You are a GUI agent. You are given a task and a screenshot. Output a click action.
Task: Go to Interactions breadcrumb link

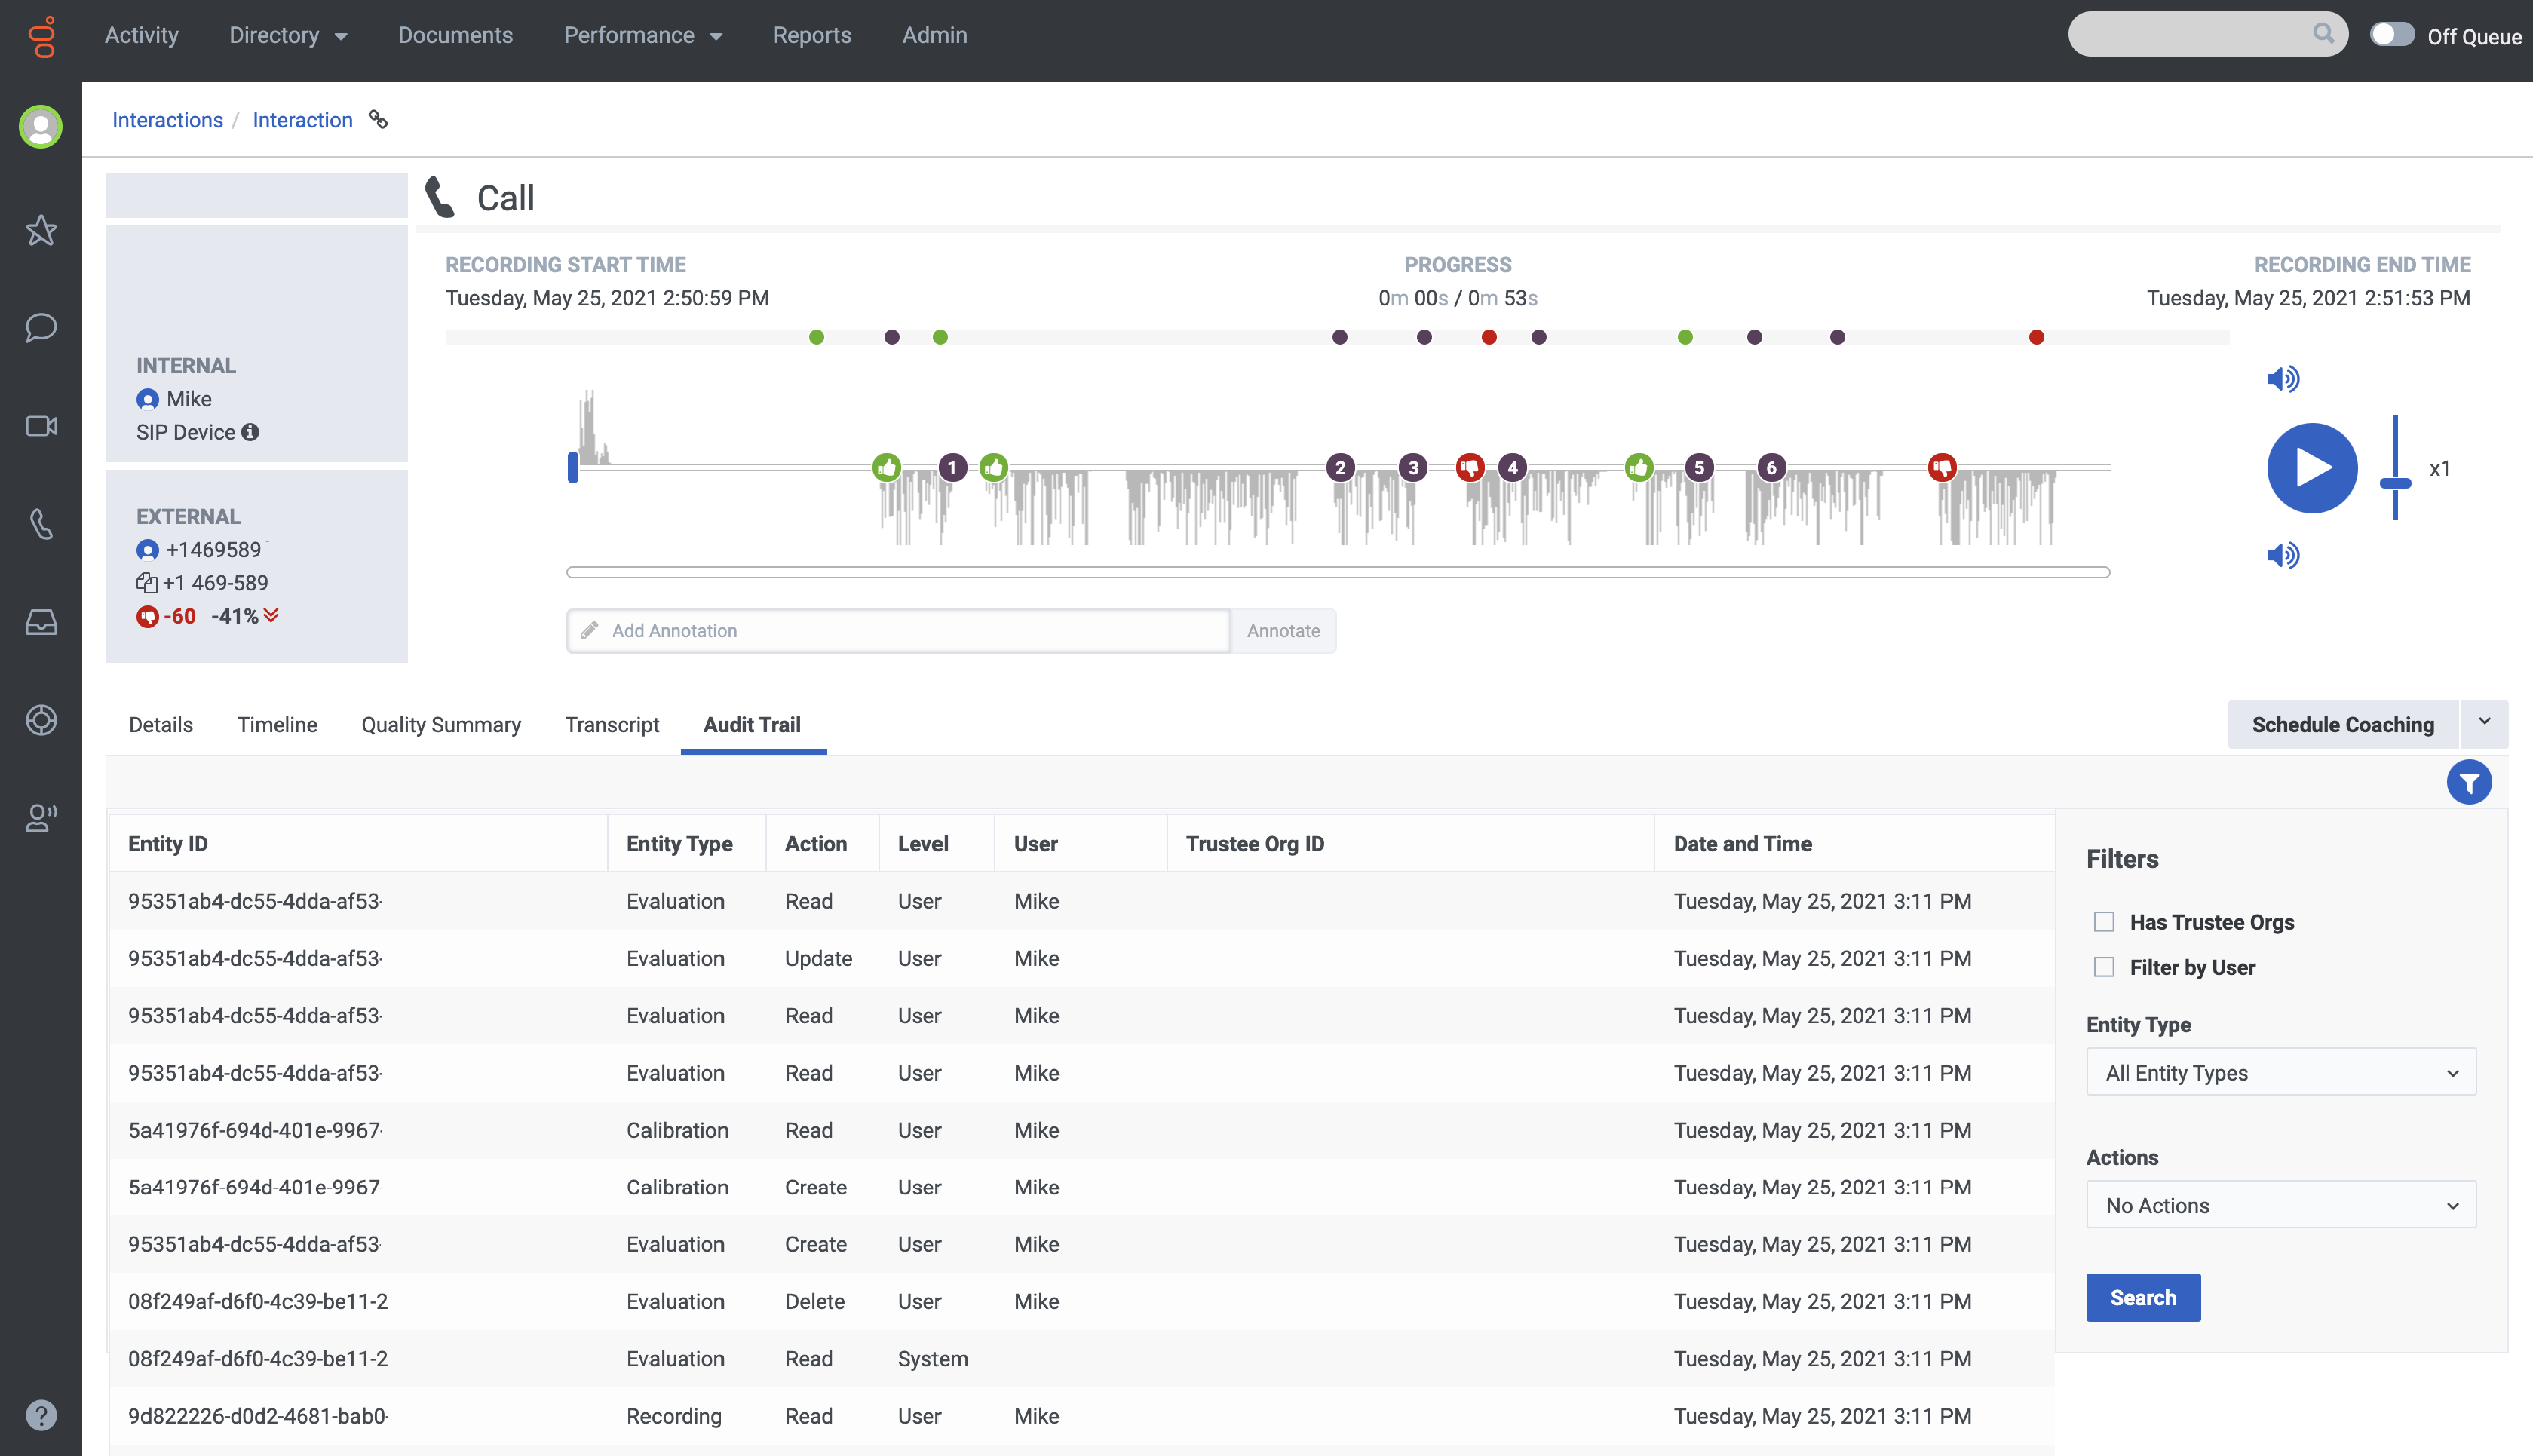tap(167, 120)
